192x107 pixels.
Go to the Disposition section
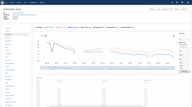(8, 41)
